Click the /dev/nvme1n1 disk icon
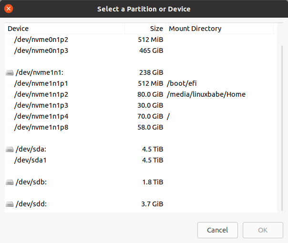 point(10,72)
